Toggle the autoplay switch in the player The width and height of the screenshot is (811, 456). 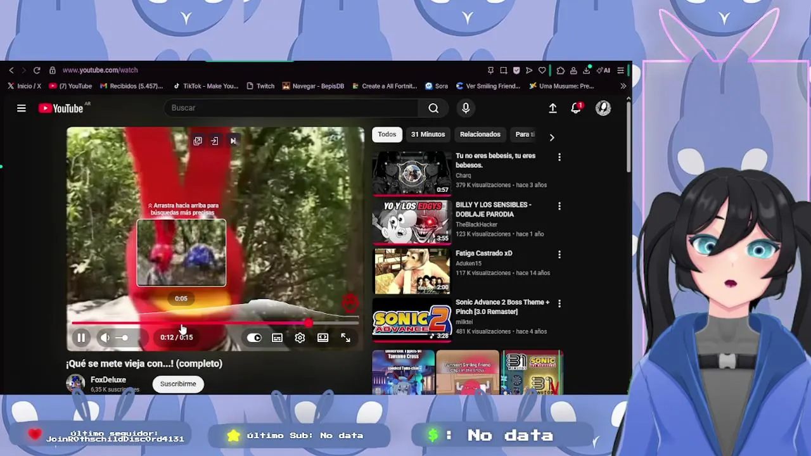[x=254, y=338]
